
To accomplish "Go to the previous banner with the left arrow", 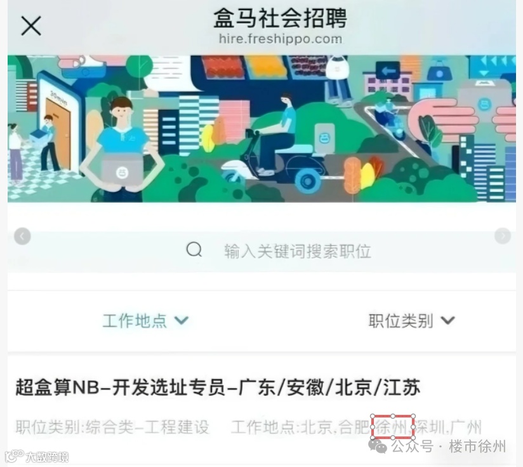I will pyautogui.click(x=22, y=236).
